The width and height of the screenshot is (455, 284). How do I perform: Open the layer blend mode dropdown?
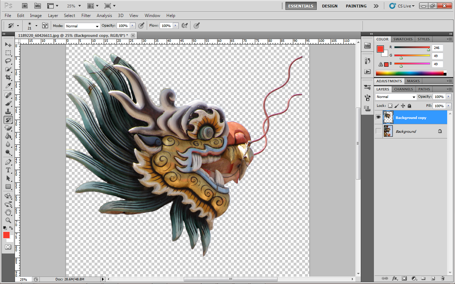pyautogui.click(x=396, y=97)
